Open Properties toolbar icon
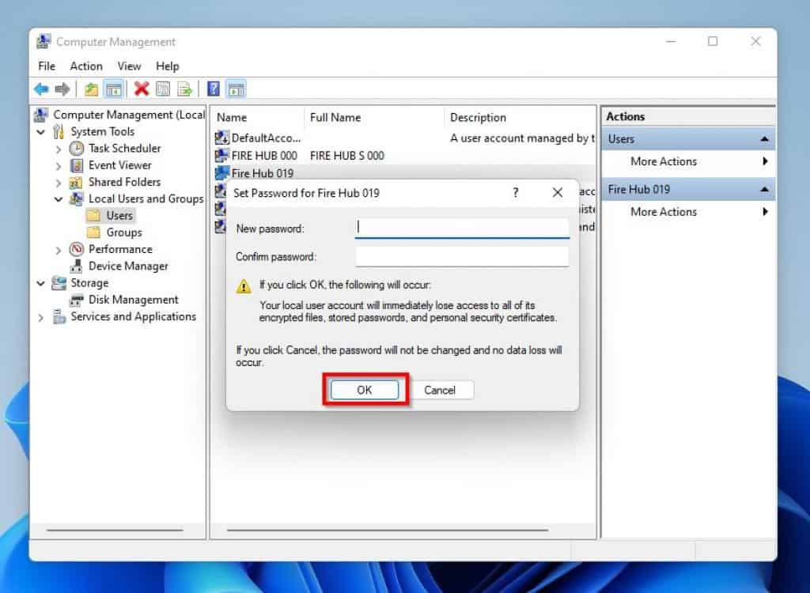Image resolution: width=810 pixels, height=593 pixels. (x=163, y=89)
